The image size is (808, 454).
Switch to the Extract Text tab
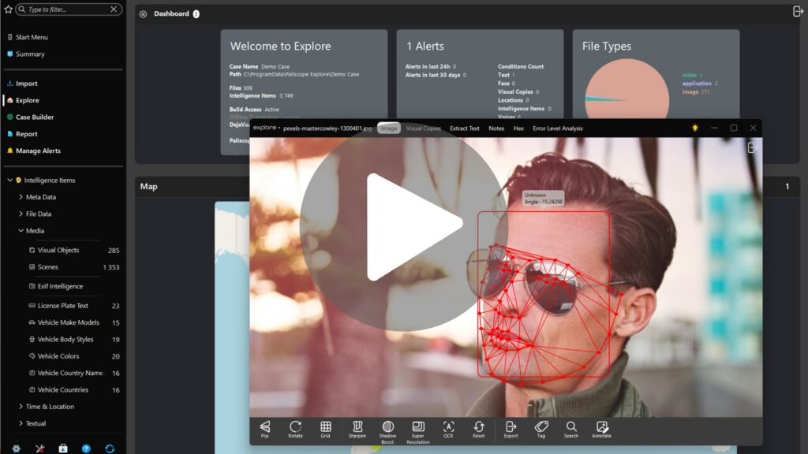coord(464,128)
